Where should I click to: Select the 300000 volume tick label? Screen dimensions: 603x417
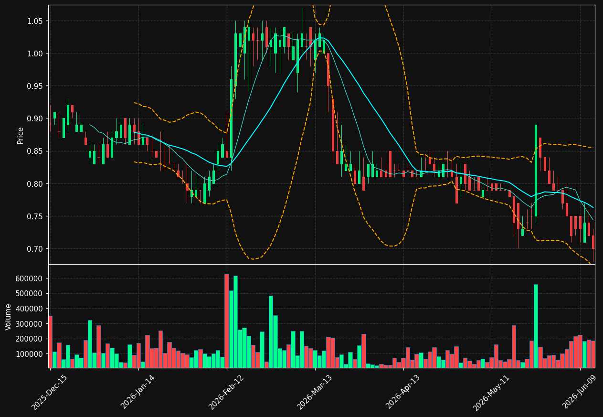click(x=30, y=324)
